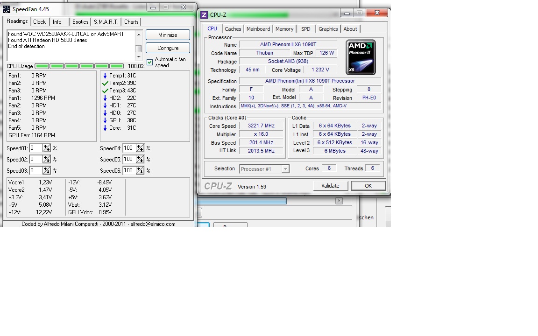Click the HT Link '2013.5 MHz' value
The height and width of the screenshot is (336, 538).
pos(262,151)
